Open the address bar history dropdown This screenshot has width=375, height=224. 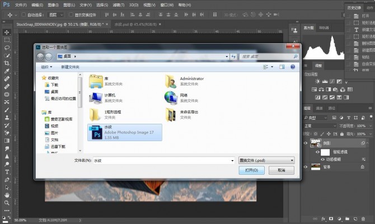click(x=227, y=57)
